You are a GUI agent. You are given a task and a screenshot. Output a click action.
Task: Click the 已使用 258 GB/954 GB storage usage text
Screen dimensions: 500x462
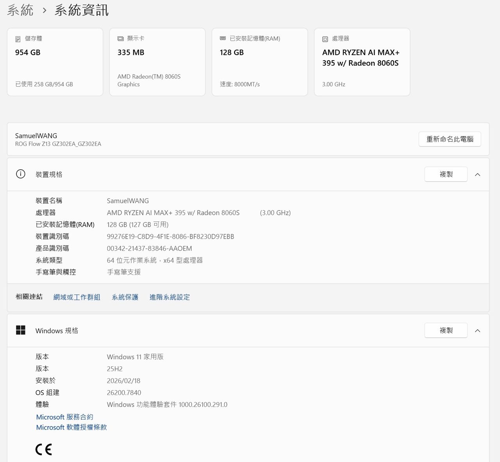(x=44, y=84)
